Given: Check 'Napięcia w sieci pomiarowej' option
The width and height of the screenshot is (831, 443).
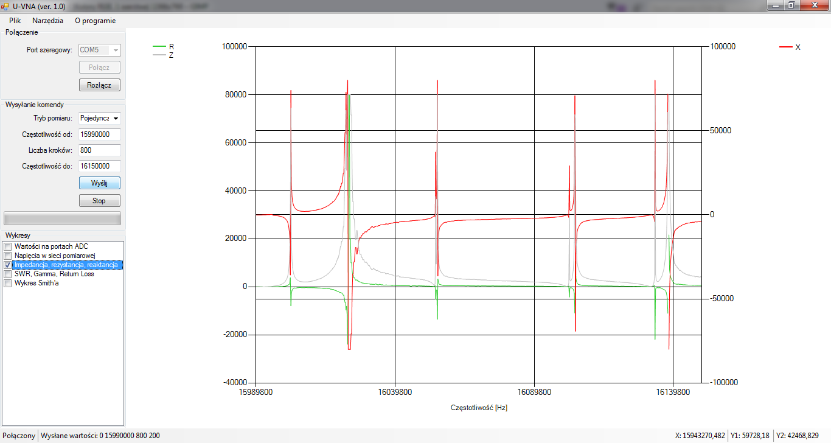Looking at the screenshot, I should coord(8,256).
